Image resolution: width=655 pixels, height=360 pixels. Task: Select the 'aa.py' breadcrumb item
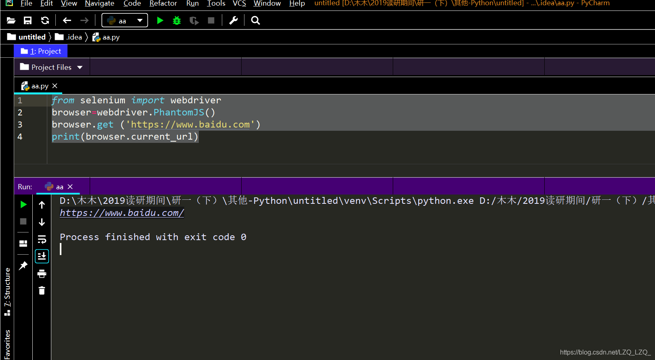tap(106, 37)
